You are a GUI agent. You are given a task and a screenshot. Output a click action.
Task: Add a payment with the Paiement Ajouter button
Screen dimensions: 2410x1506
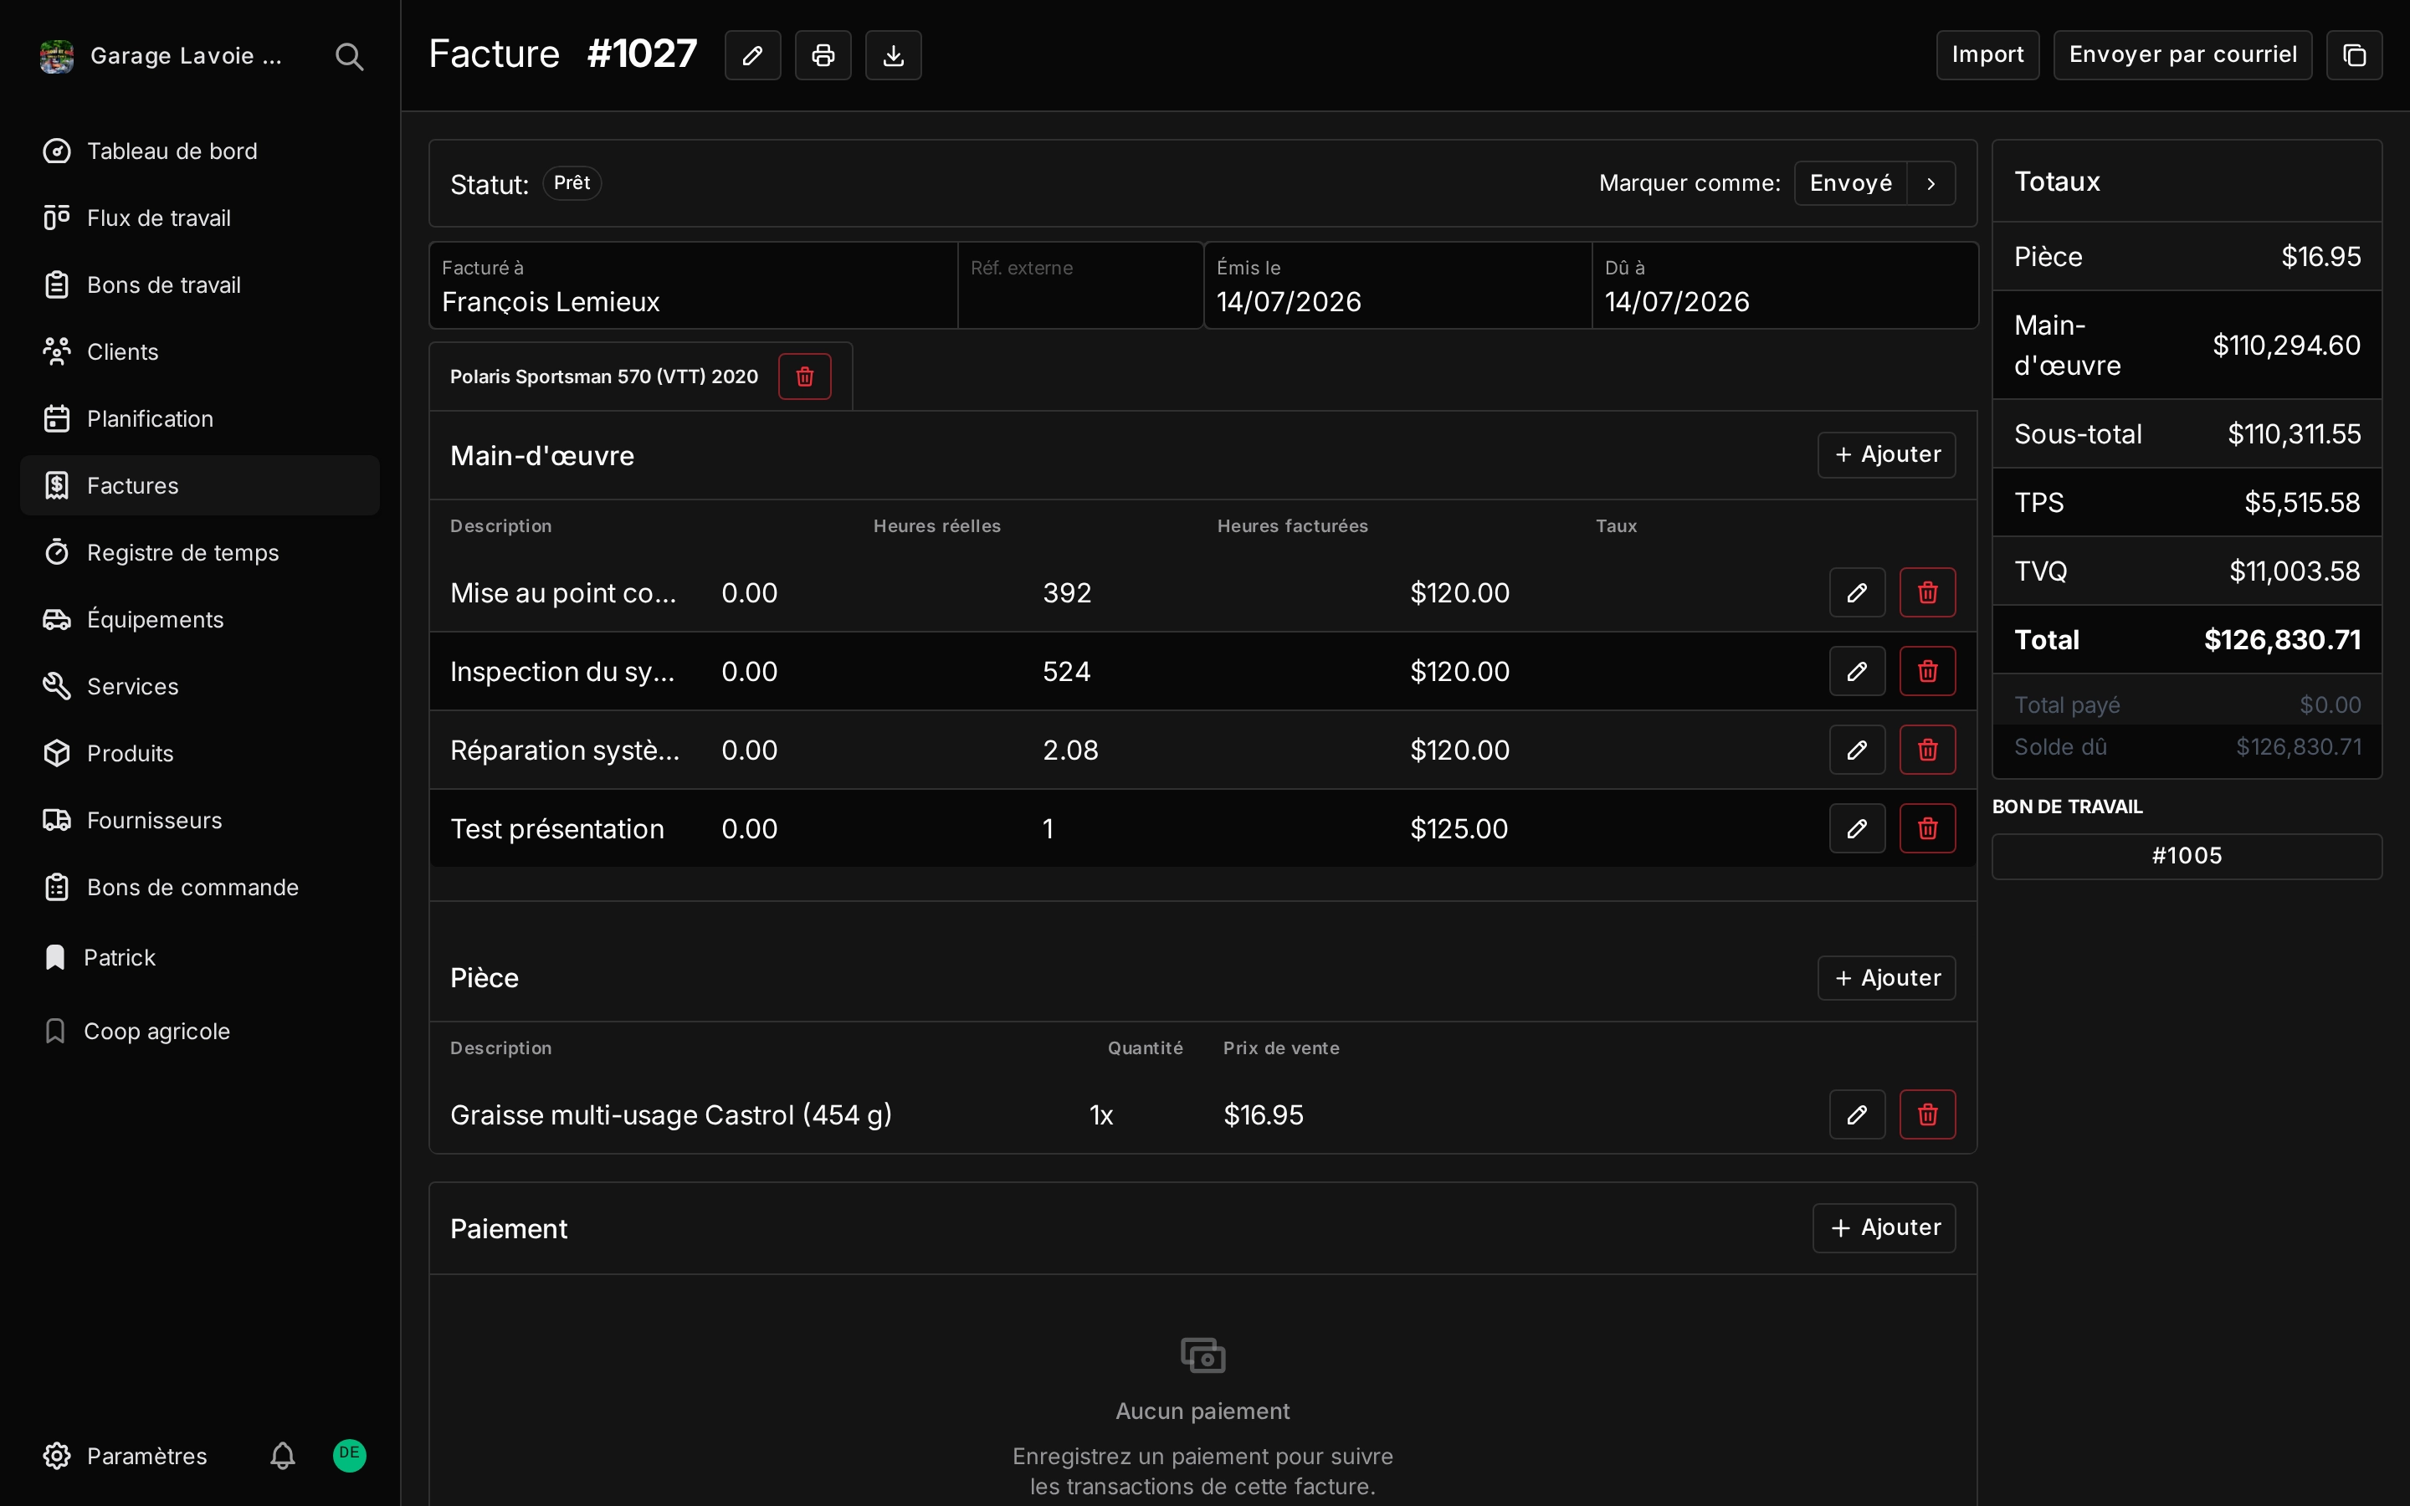click(x=1884, y=1228)
